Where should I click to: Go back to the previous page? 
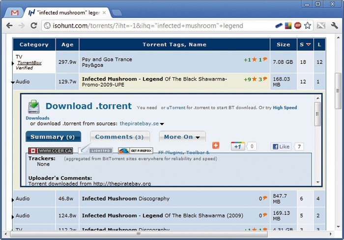coord(9,26)
